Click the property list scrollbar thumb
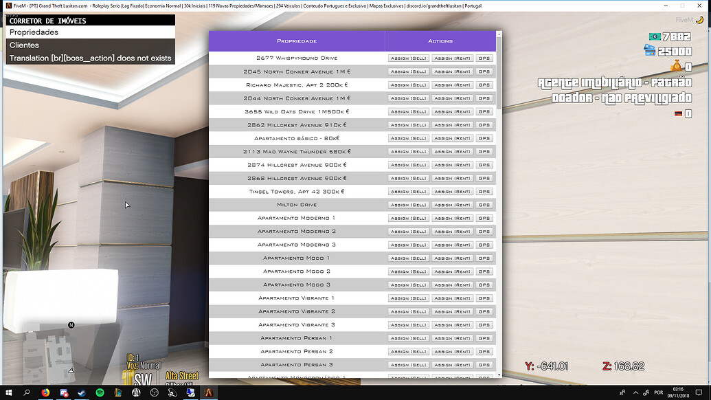This screenshot has width=711, height=400. click(499, 74)
